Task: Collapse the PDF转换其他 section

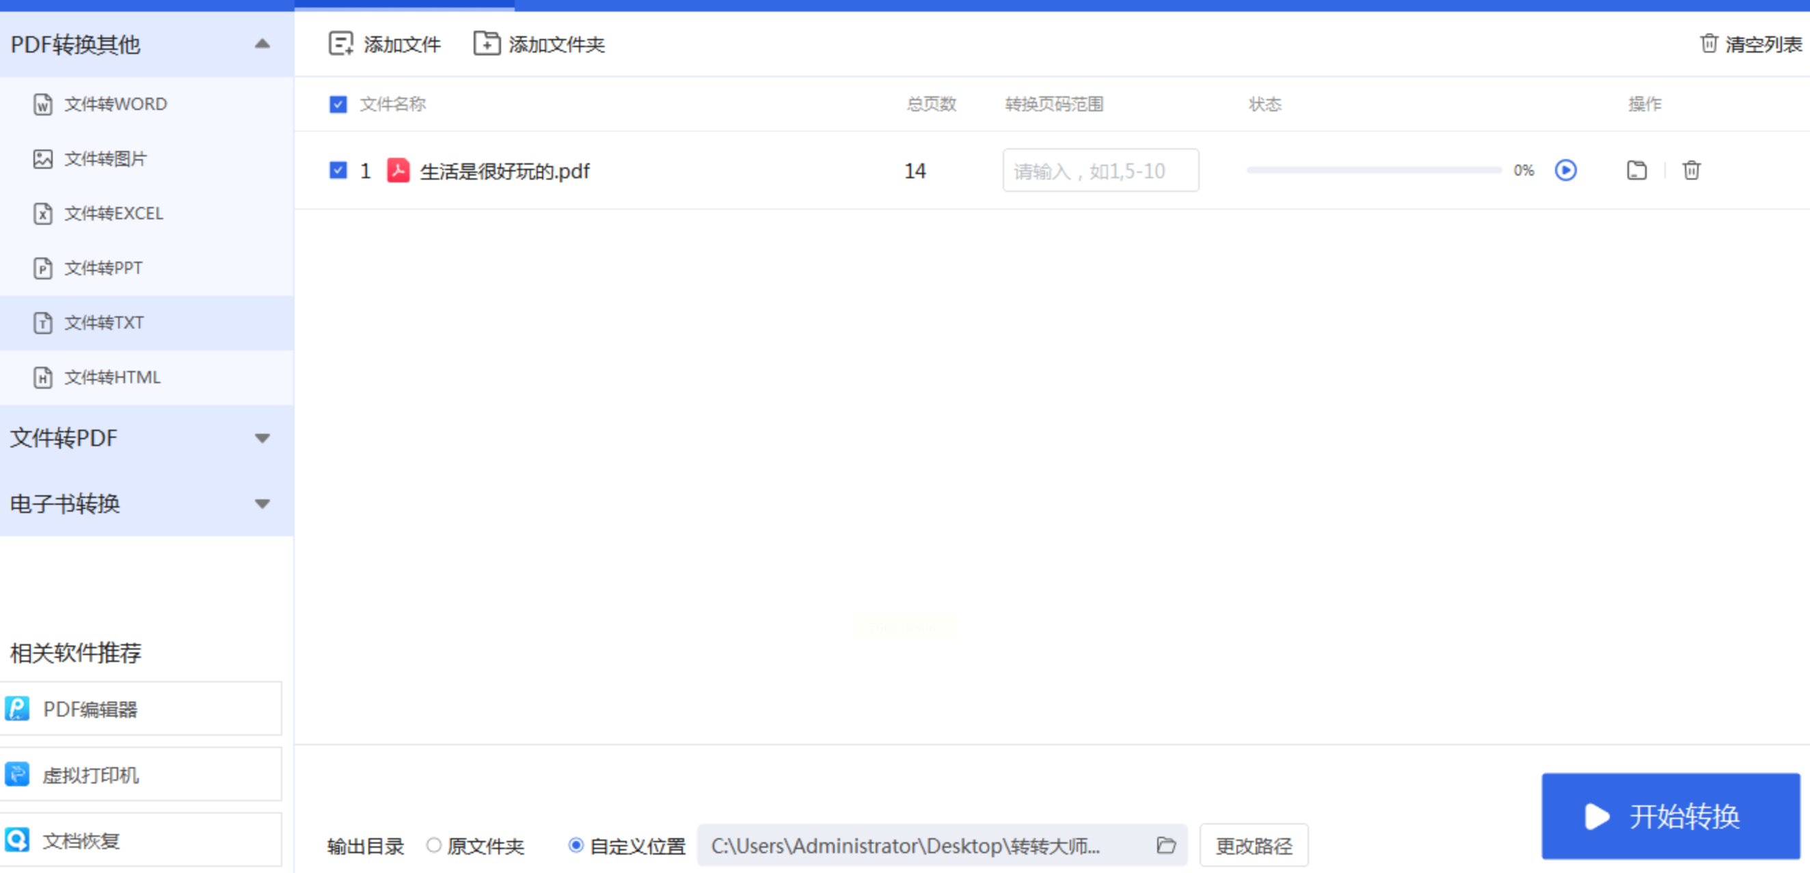Action: pyautogui.click(x=262, y=44)
